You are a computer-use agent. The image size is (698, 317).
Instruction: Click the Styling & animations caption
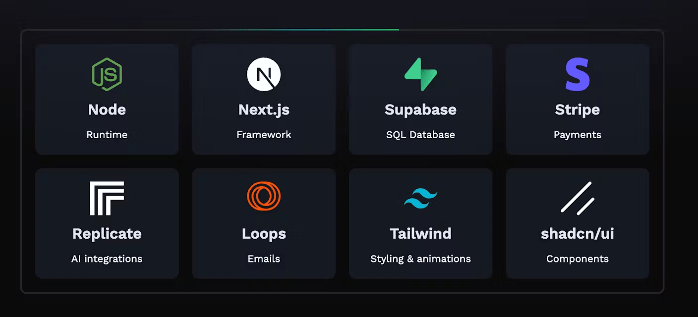[x=420, y=259]
